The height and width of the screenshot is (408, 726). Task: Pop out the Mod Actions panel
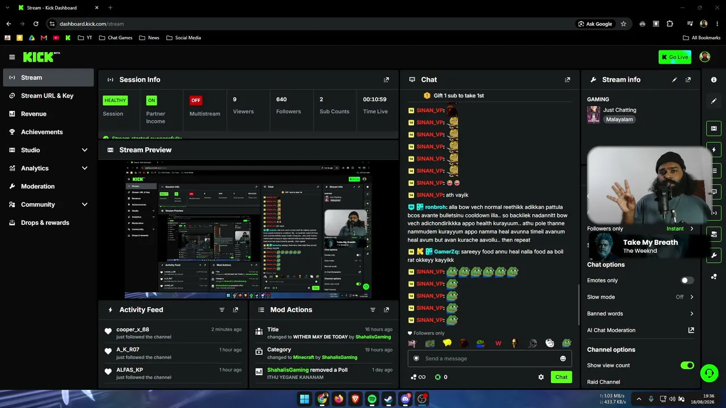pos(386,310)
